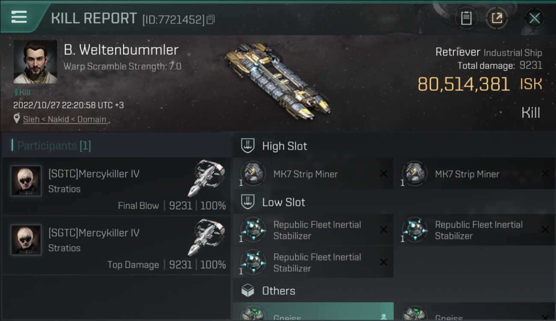Viewport: 556px width, 321px height.
Task: Select the Top Damage Mercykiller IV entry
Action: point(116,245)
